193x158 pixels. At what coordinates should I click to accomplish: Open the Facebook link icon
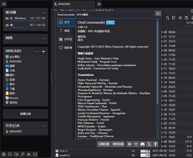click(156, 144)
